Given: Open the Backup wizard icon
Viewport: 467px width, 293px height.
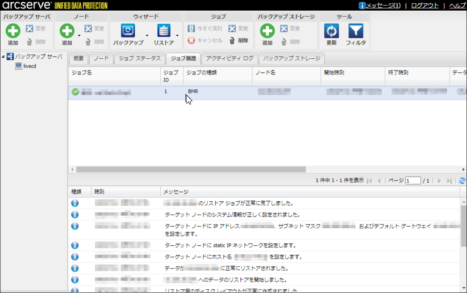Looking at the screenshot, I should 128,31.
